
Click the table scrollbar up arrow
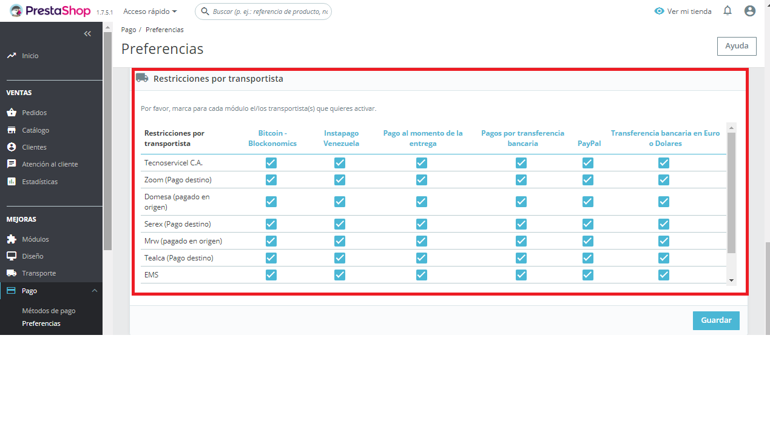[x=731, y=127]
